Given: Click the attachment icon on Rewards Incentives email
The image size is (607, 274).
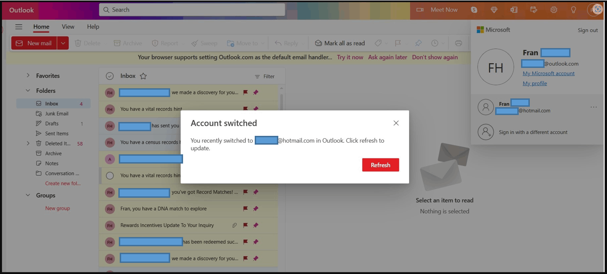Looking at the screenshot, I should pyautogui.click(x=234, y=225).
